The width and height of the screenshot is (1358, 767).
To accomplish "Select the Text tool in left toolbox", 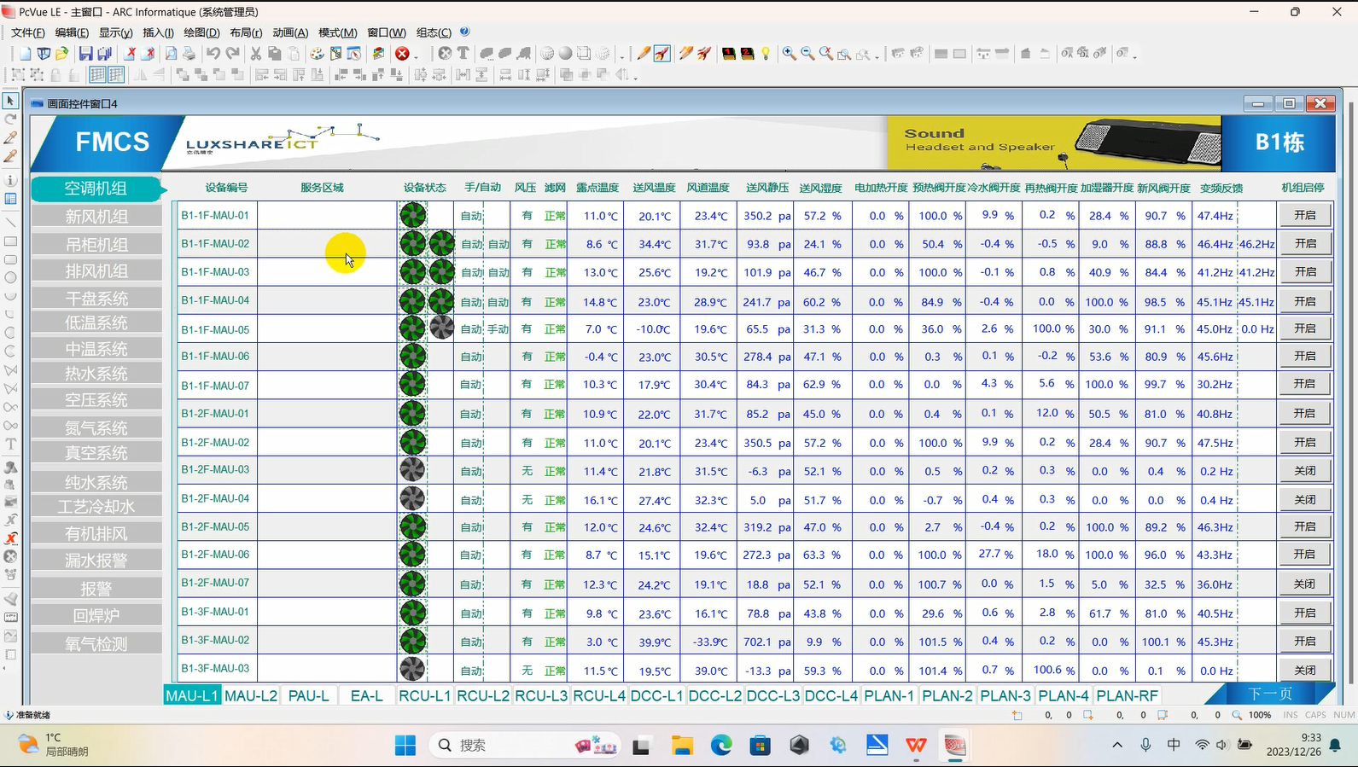I will [x=11, y=445].
